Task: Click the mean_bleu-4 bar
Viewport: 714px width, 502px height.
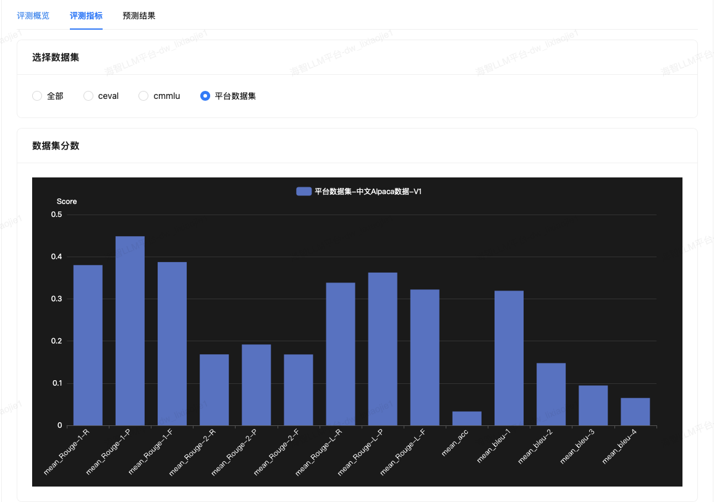Action: point(635,412)
